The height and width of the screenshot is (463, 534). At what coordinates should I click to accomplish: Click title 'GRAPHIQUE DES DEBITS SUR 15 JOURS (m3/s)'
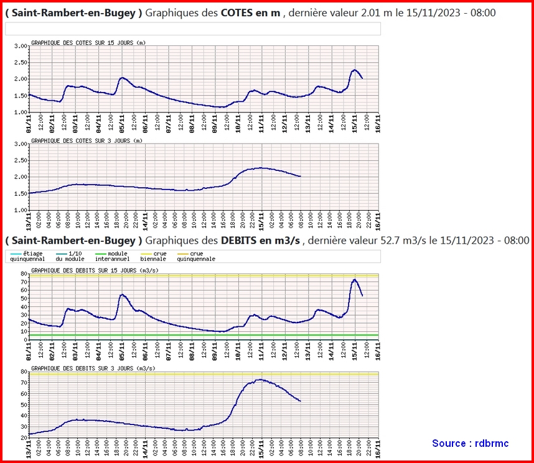95,270
